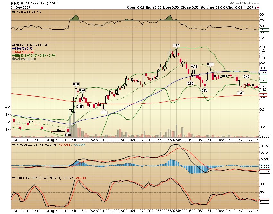Click the Oct label on price chart axis
The width and height of the screenshot is (273, 214).
coord(133,140)
